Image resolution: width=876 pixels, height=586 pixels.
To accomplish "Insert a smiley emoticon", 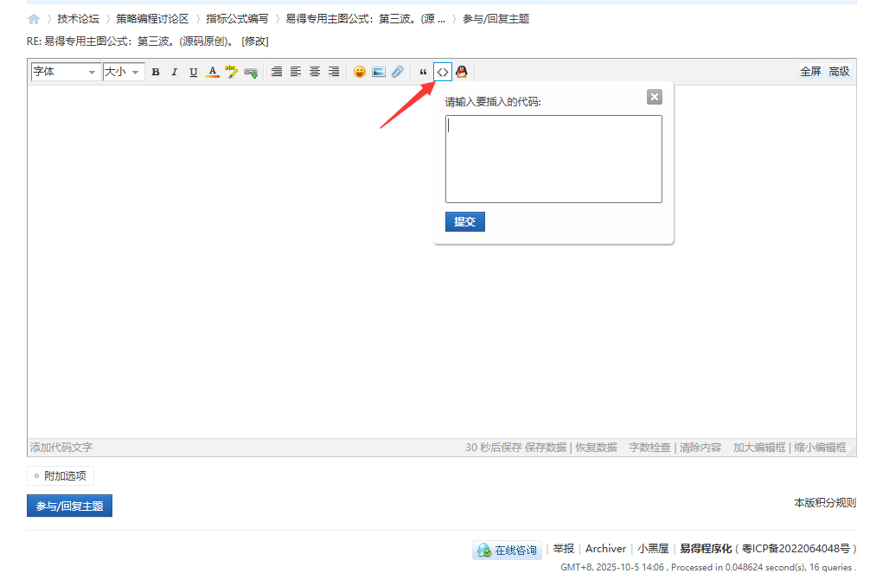I will (x=360, y=72).
